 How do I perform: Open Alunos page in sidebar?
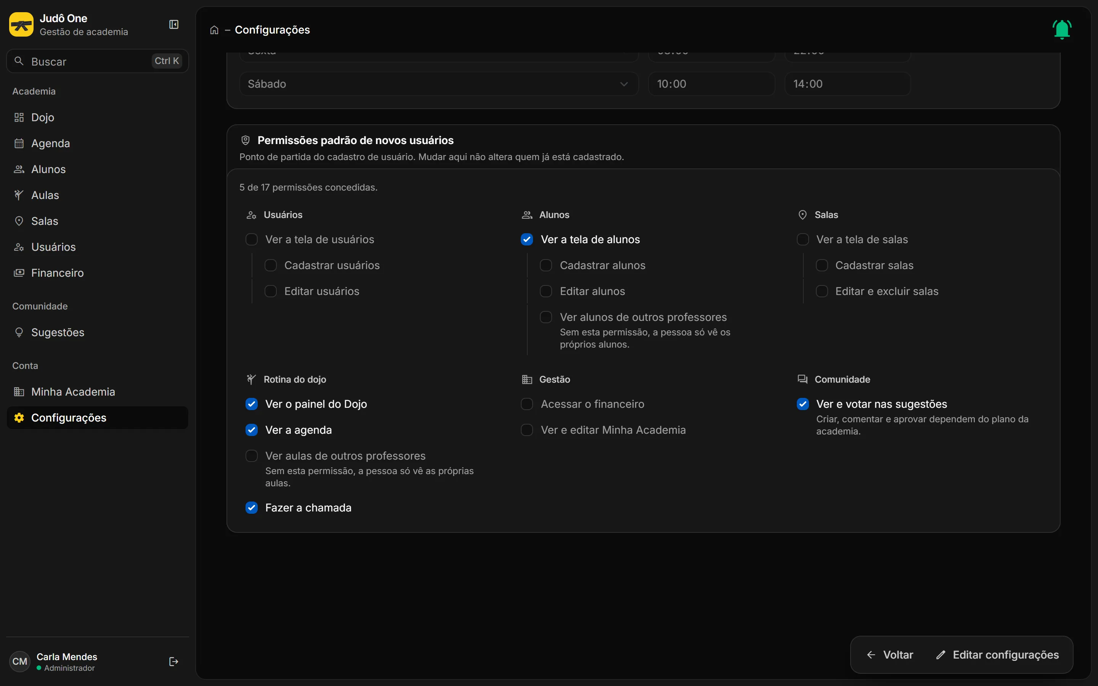[x=98, y=169]
